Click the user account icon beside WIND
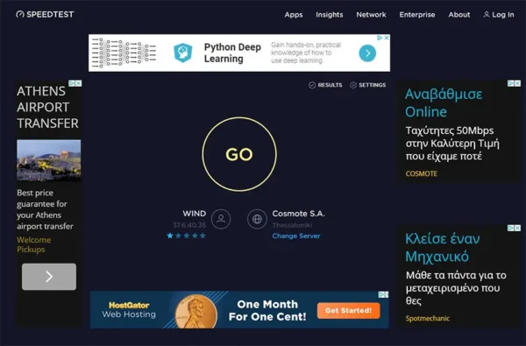The image size is (526, 346). 221,219
